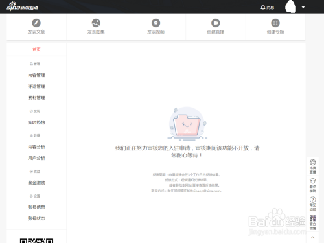Click the 比赛直播 soccer ball icon
The image size is (324, 243).
[313, 162]
